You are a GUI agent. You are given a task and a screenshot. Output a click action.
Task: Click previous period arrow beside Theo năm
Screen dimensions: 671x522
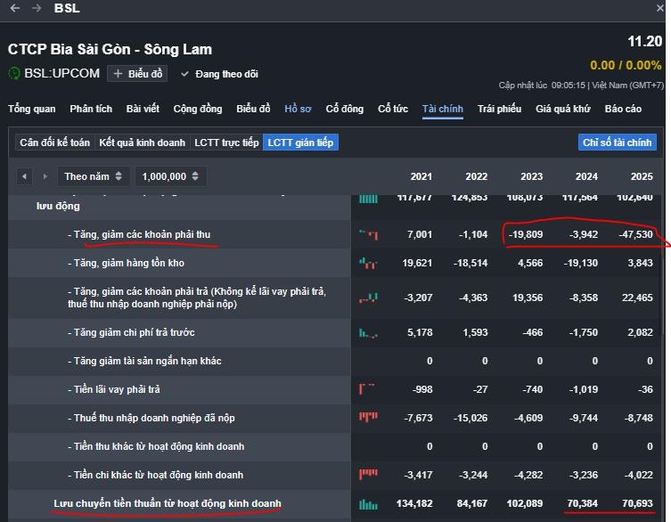(24, 176)
